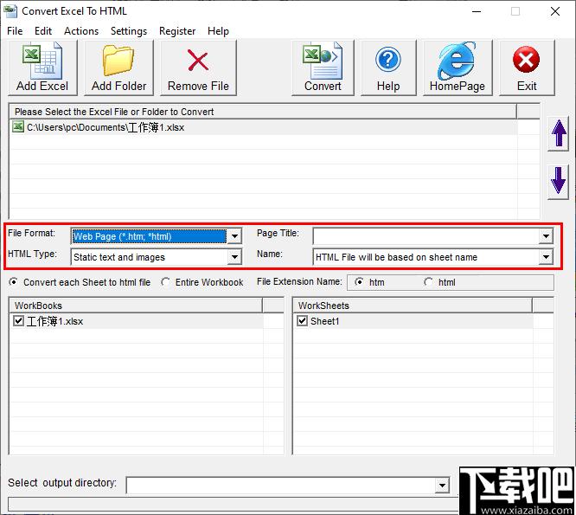
Task: Click the Please Select the Excel File header
Action: tap(263, 112)
